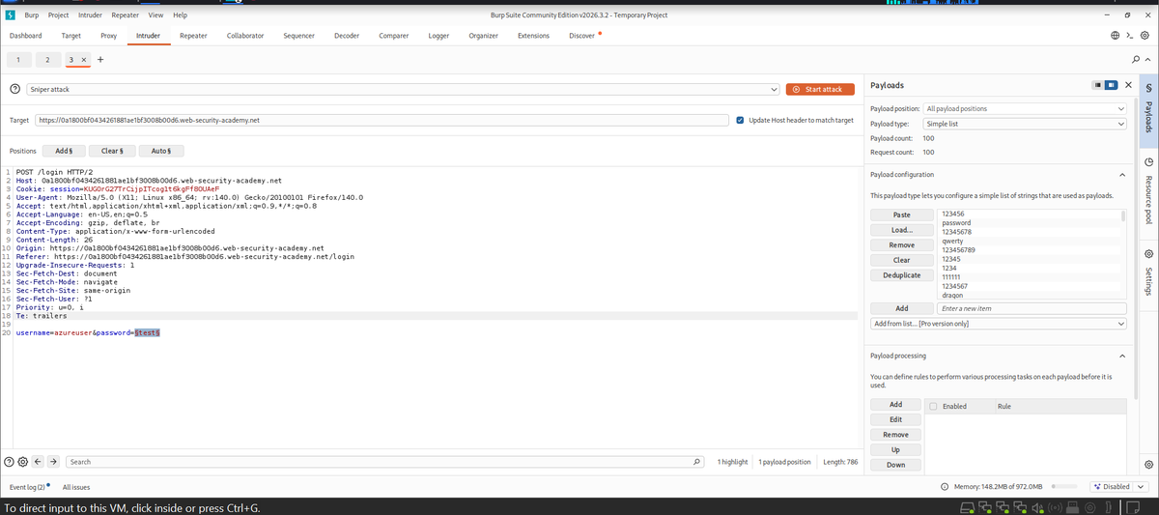Click the Load... payload button

click(x=902, y=230)
